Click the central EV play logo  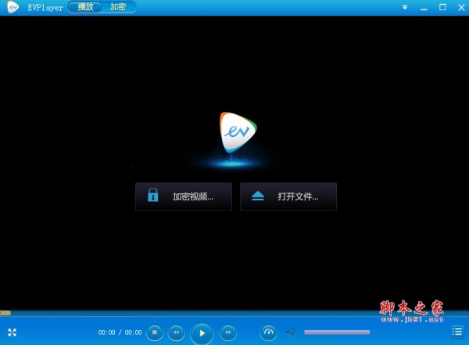[238, 132]
